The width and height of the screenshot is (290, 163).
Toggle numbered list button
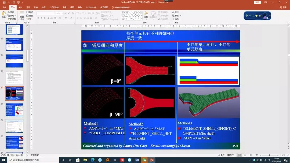[x=84, y=13]
